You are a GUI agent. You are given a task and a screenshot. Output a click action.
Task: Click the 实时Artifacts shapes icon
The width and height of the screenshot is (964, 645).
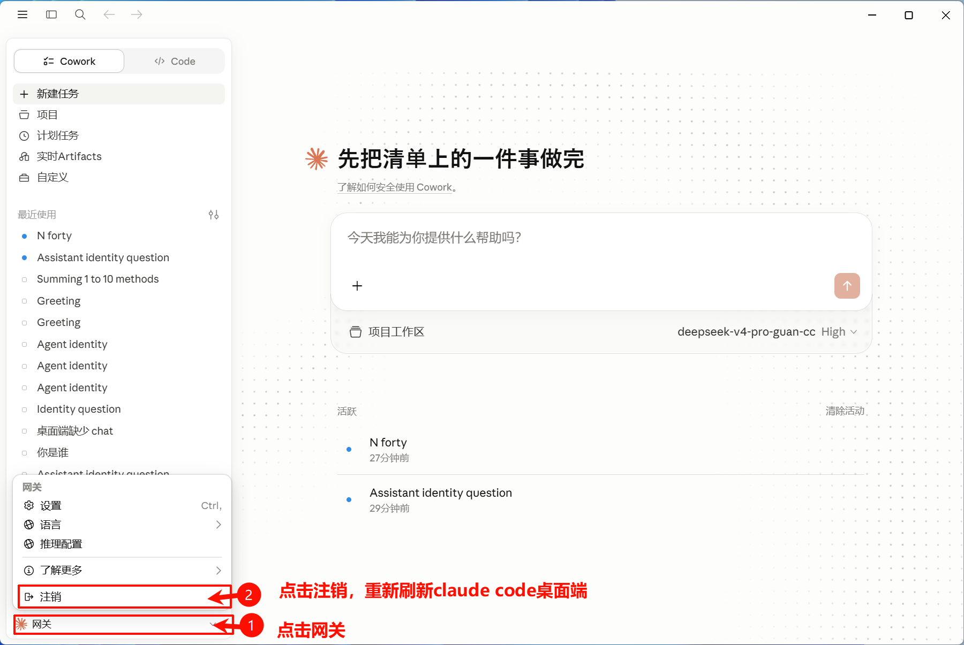click(24, 156)
